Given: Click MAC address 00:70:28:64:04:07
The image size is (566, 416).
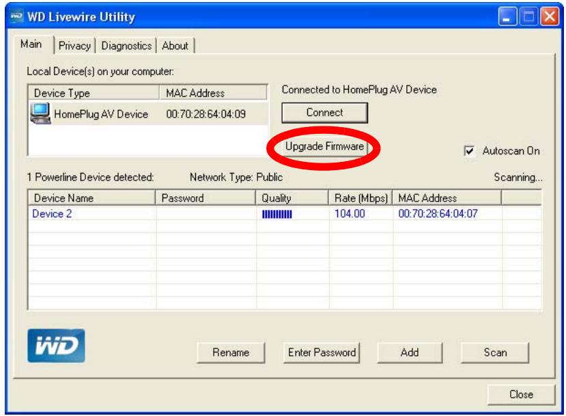Looking at the screenshot, I should tap(438, 214).
